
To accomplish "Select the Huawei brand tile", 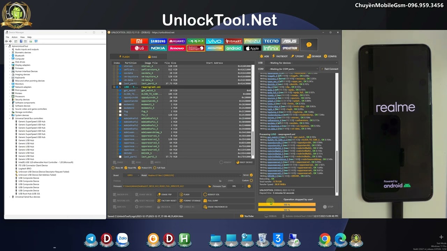I will click(177, 41).
